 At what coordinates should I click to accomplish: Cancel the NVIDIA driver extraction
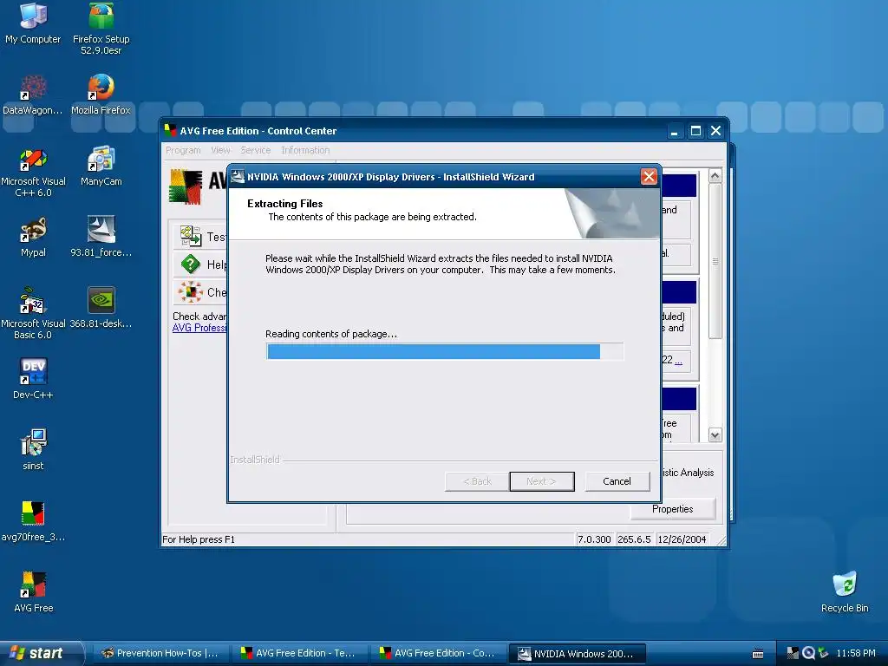[617, 481]
